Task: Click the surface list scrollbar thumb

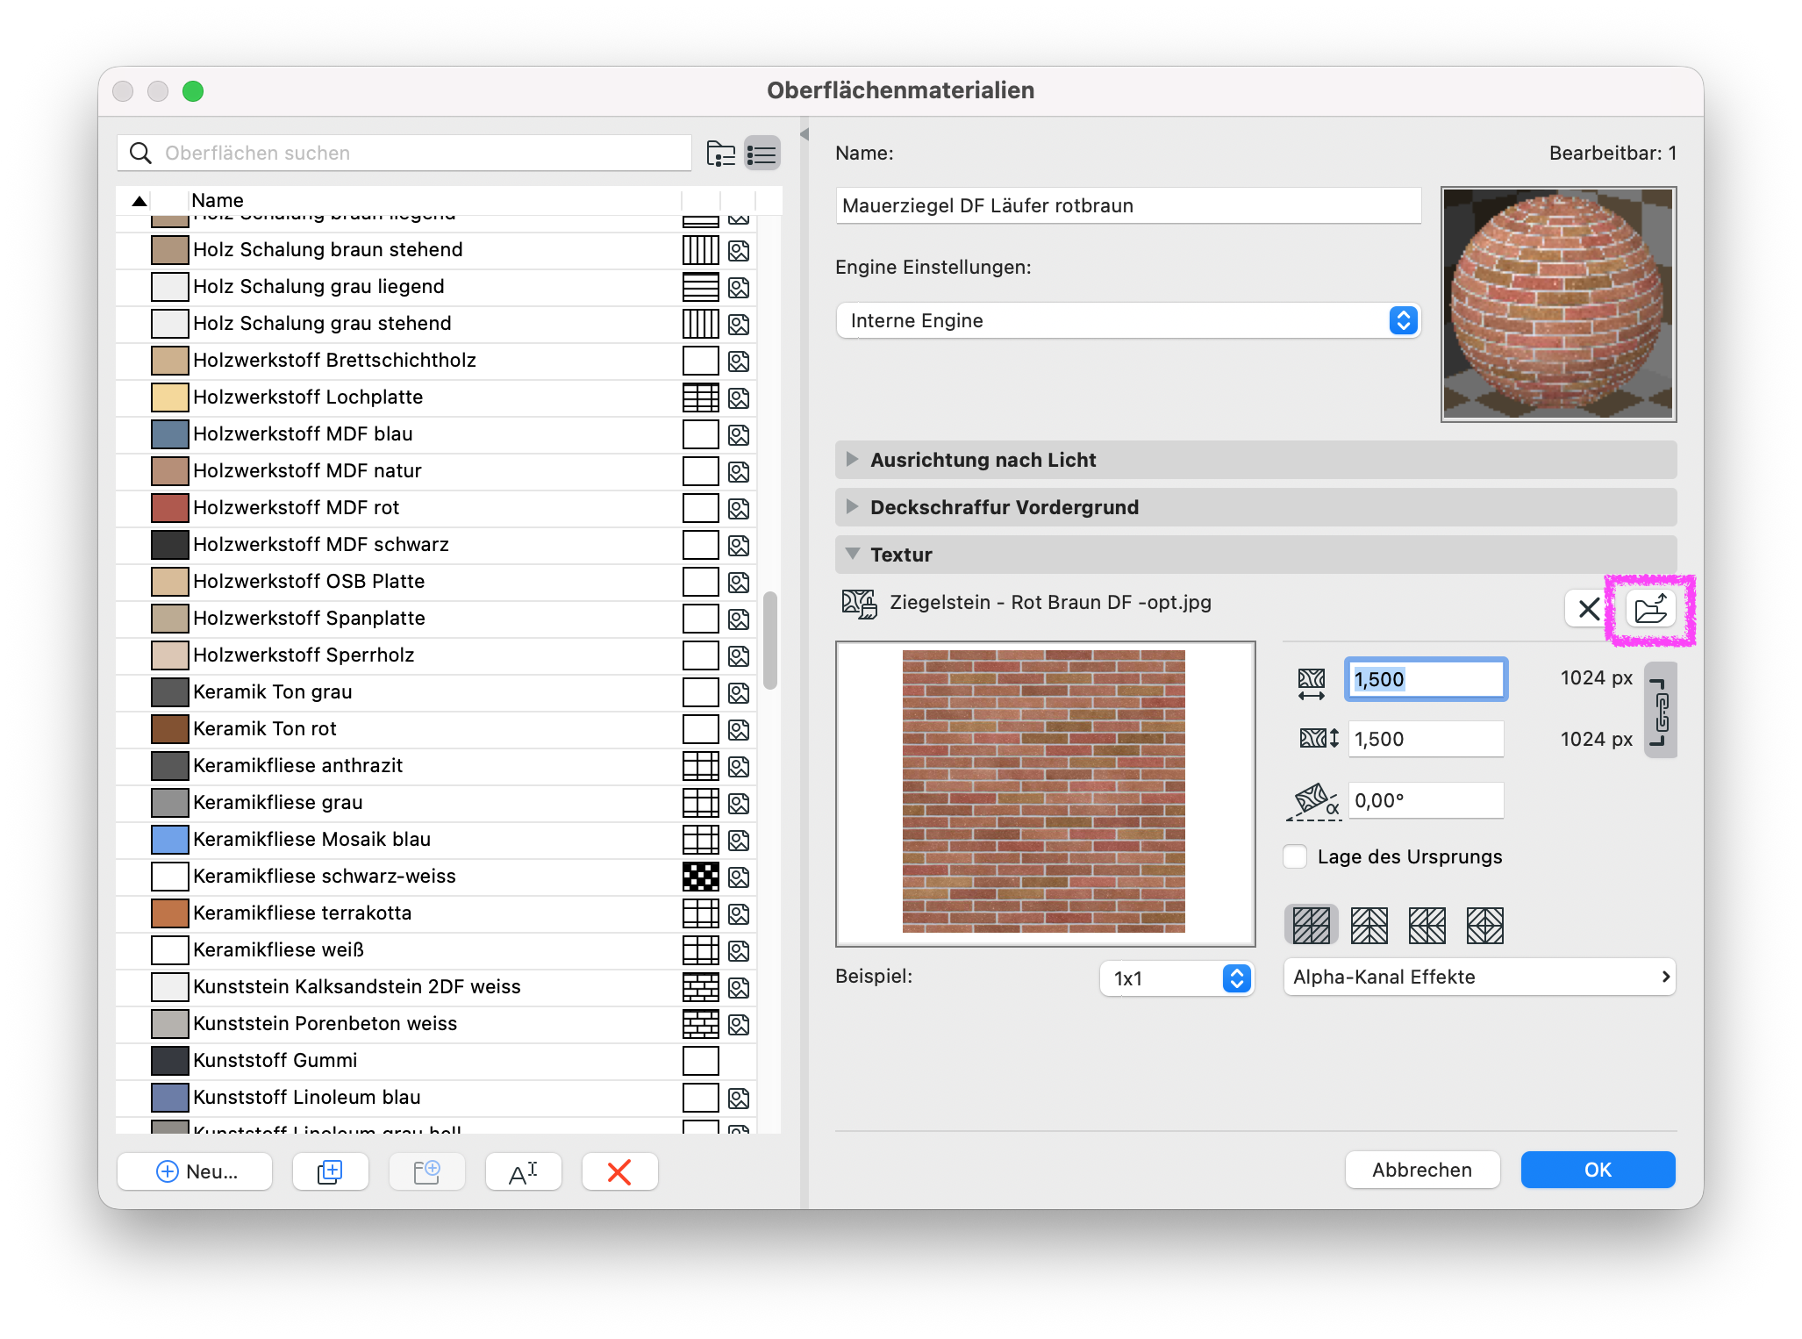Action: coord(770,641)
